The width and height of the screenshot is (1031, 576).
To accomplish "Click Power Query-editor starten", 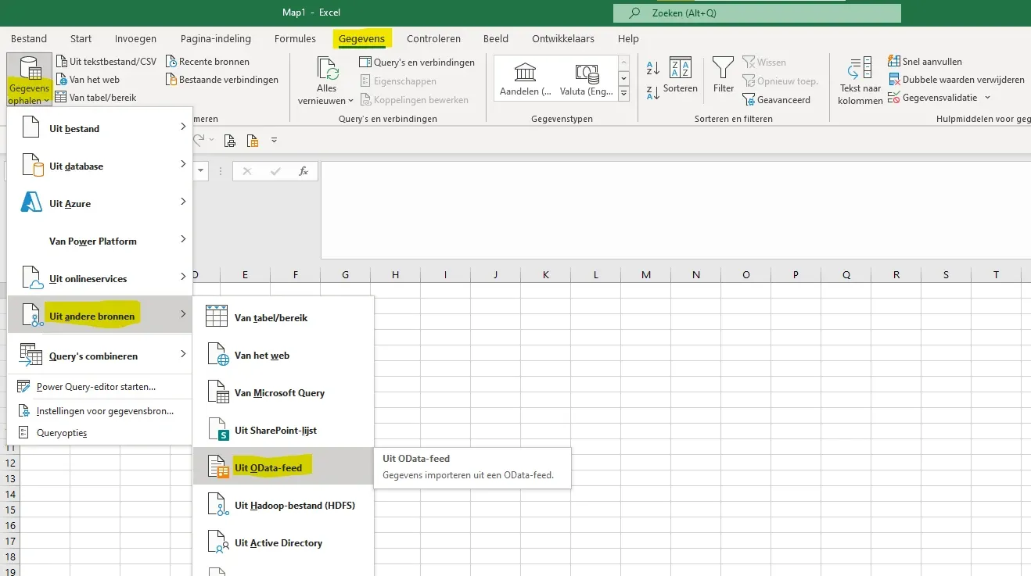I will tap(99, 386).
